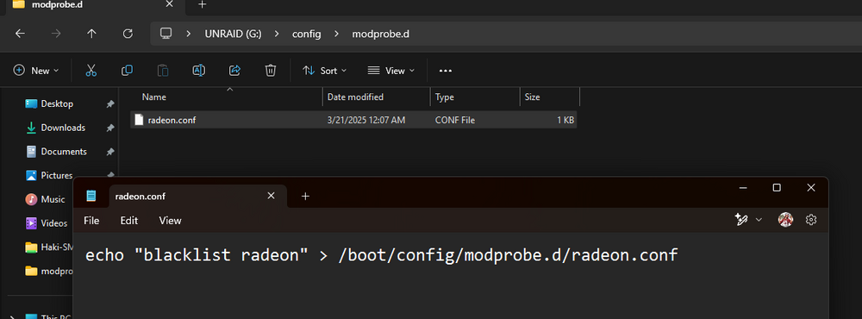Open Notepad settings gear
This screenshot has width=862, height=319.
tap(811, 220)
